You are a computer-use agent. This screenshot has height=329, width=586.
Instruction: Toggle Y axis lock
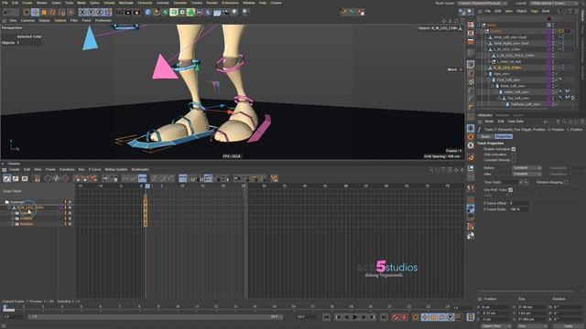click(x=91, y=12)
